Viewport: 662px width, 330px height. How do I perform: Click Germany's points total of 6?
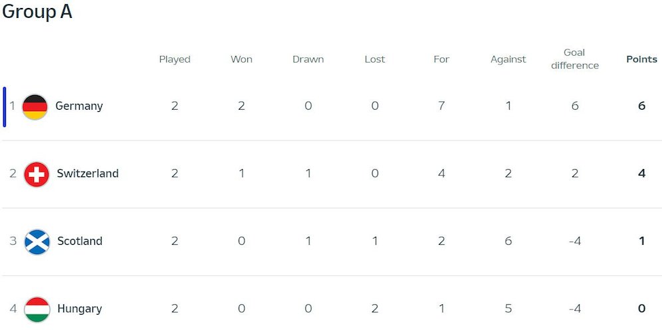pos(641,106)
